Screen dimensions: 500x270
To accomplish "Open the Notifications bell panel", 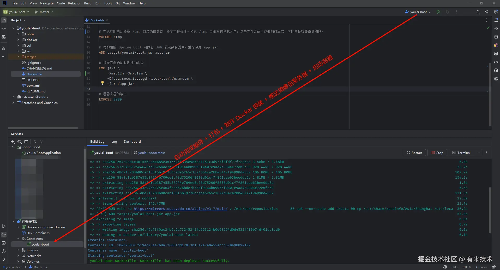I will coord(496,20).
